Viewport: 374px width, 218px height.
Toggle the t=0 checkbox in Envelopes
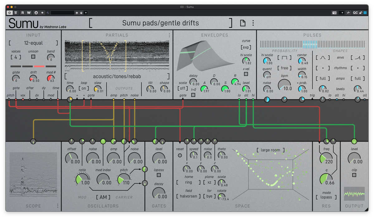[193, 95]
